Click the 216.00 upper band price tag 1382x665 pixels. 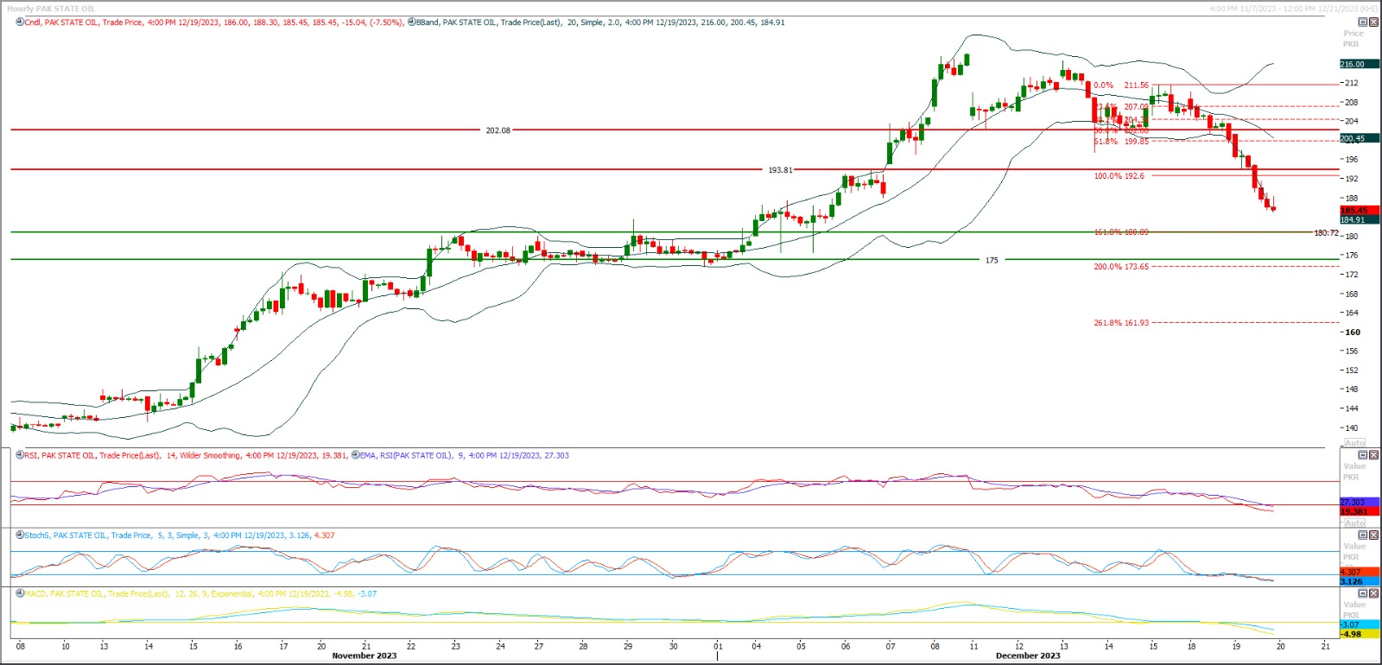pos(1359,64)
